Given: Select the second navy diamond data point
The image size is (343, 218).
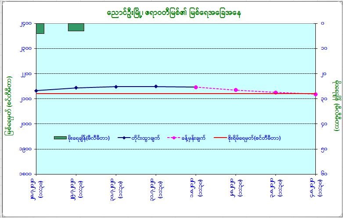Looking at the screenshot, I should tap(76, 88).
